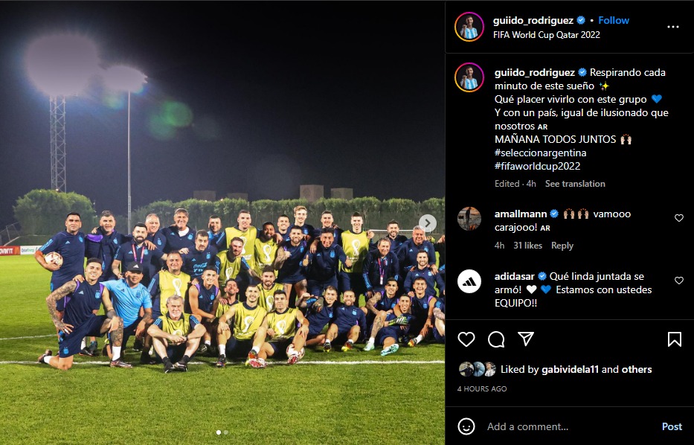Open the three-dot more options menu
The image size is (694, 445).
point(672,27)
